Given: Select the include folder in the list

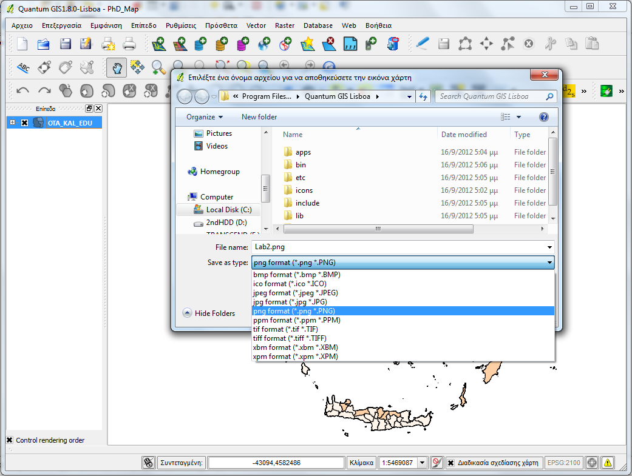Looking at the screenshot, I should coord(307,203).
